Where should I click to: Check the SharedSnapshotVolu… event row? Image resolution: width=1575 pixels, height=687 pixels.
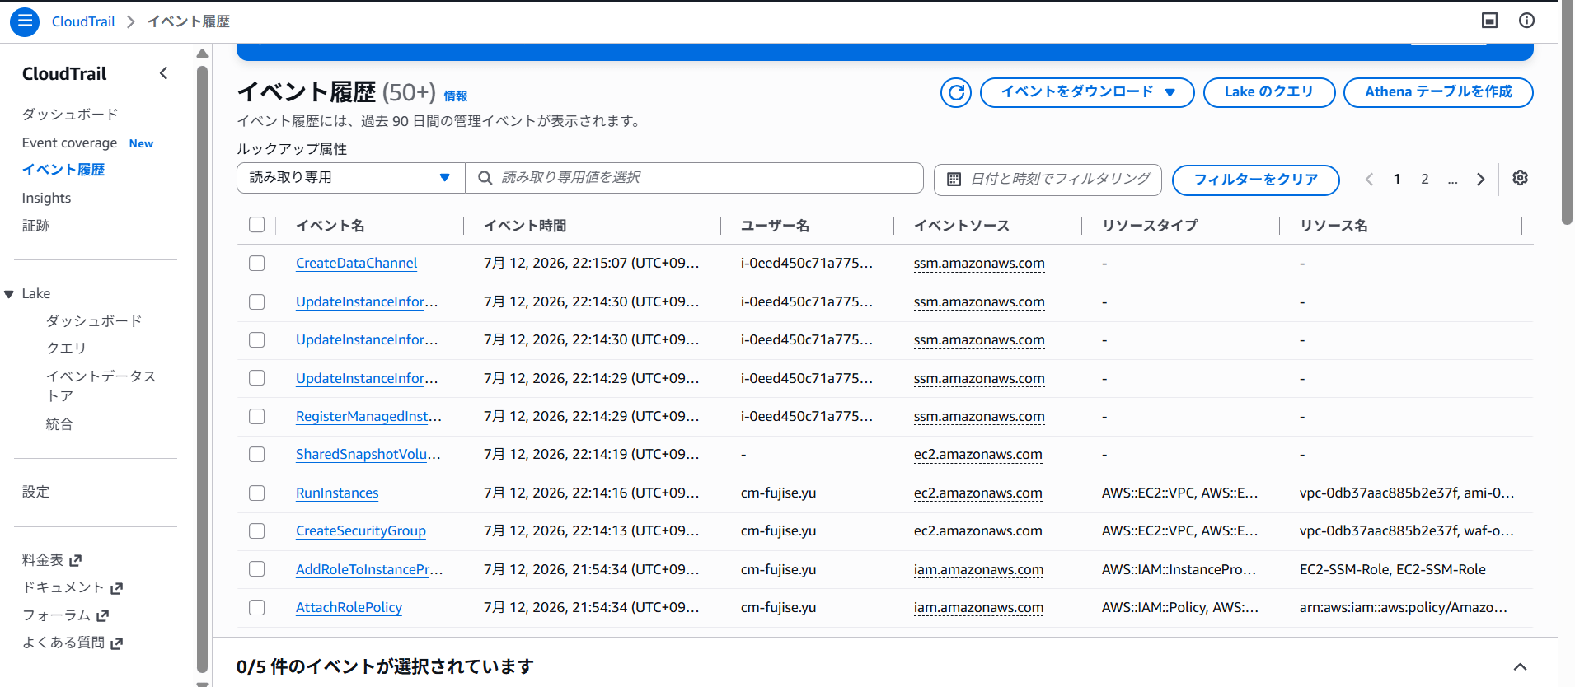tap(257, 454)
